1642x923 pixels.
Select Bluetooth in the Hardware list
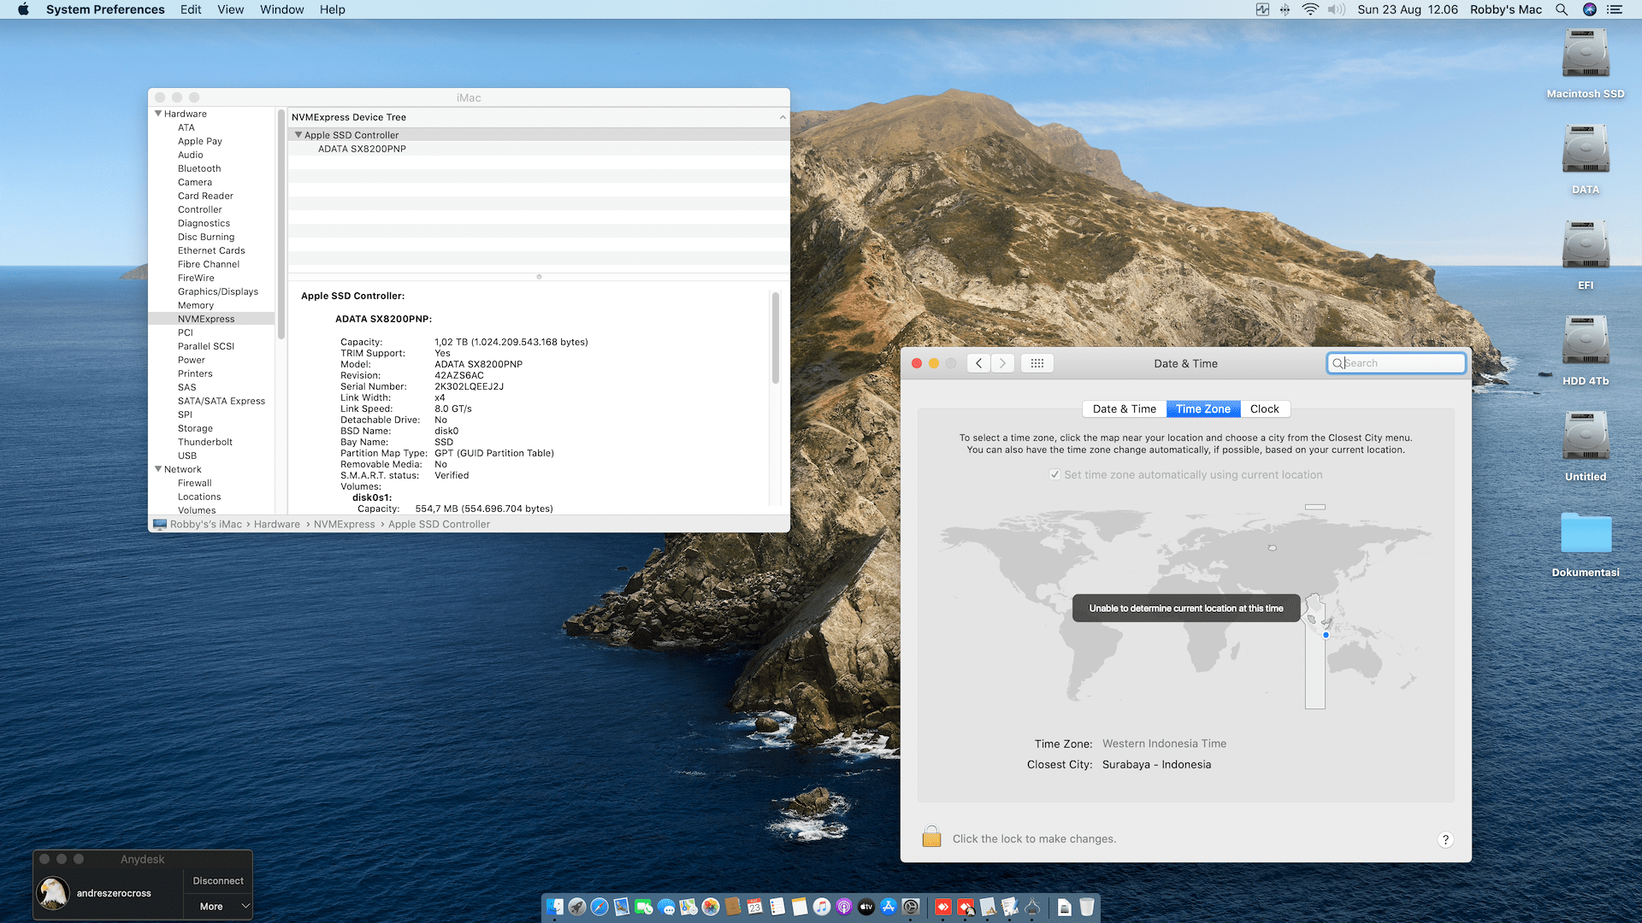tap(199, 168)
